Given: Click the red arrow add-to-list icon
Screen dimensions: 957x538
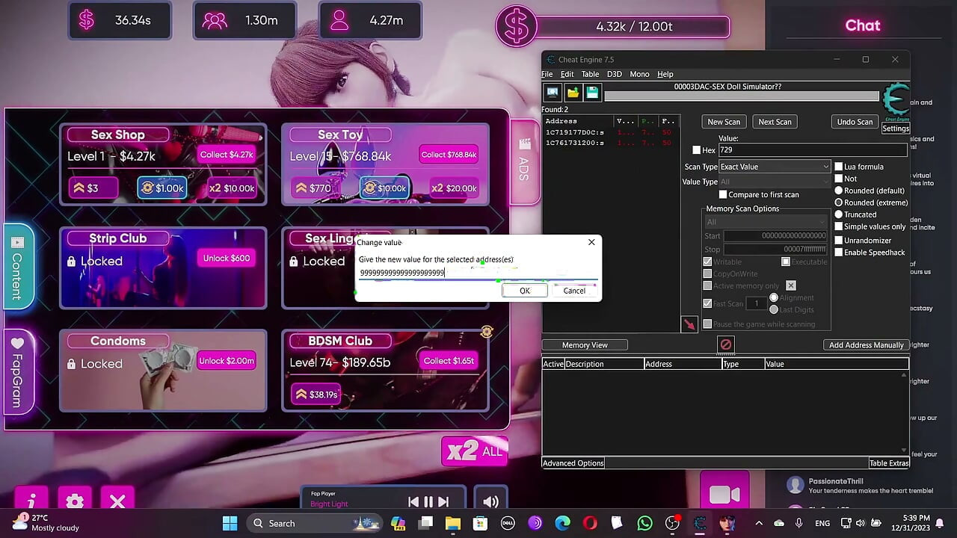Looking at the screenshot, I should [x=689, y=324].
